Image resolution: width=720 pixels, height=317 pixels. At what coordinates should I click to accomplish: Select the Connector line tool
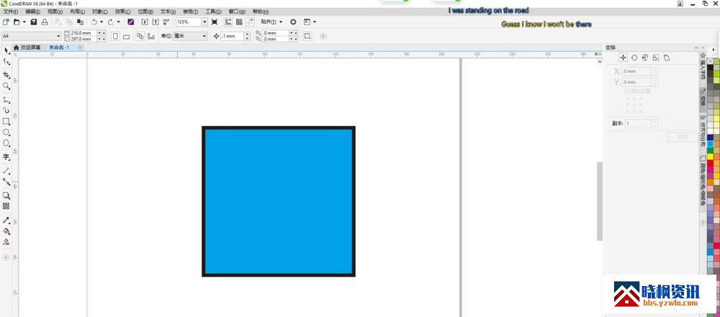pyautogui.click(x=6, y=182)
